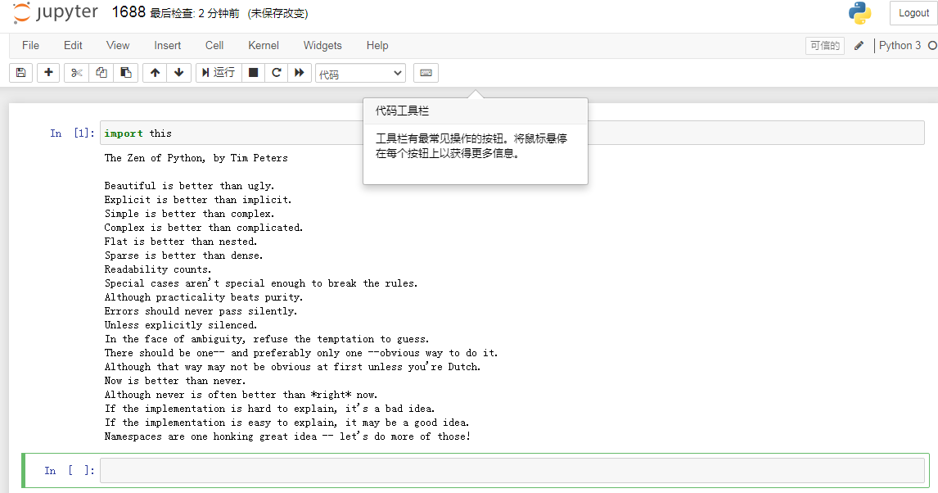This screenshot has height=493, width=938.
Task: Click the output line 'Now is better than never.'
Action: (175, 381)
